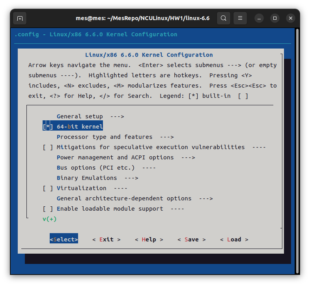The width and height of the screenshot is (310, 286).
Task: Click the Power management ---> arrow
Action: 188,158
